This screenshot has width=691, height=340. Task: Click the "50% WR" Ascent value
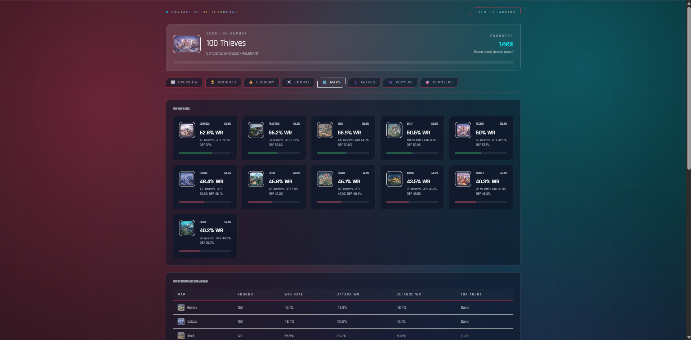[485, 133]
